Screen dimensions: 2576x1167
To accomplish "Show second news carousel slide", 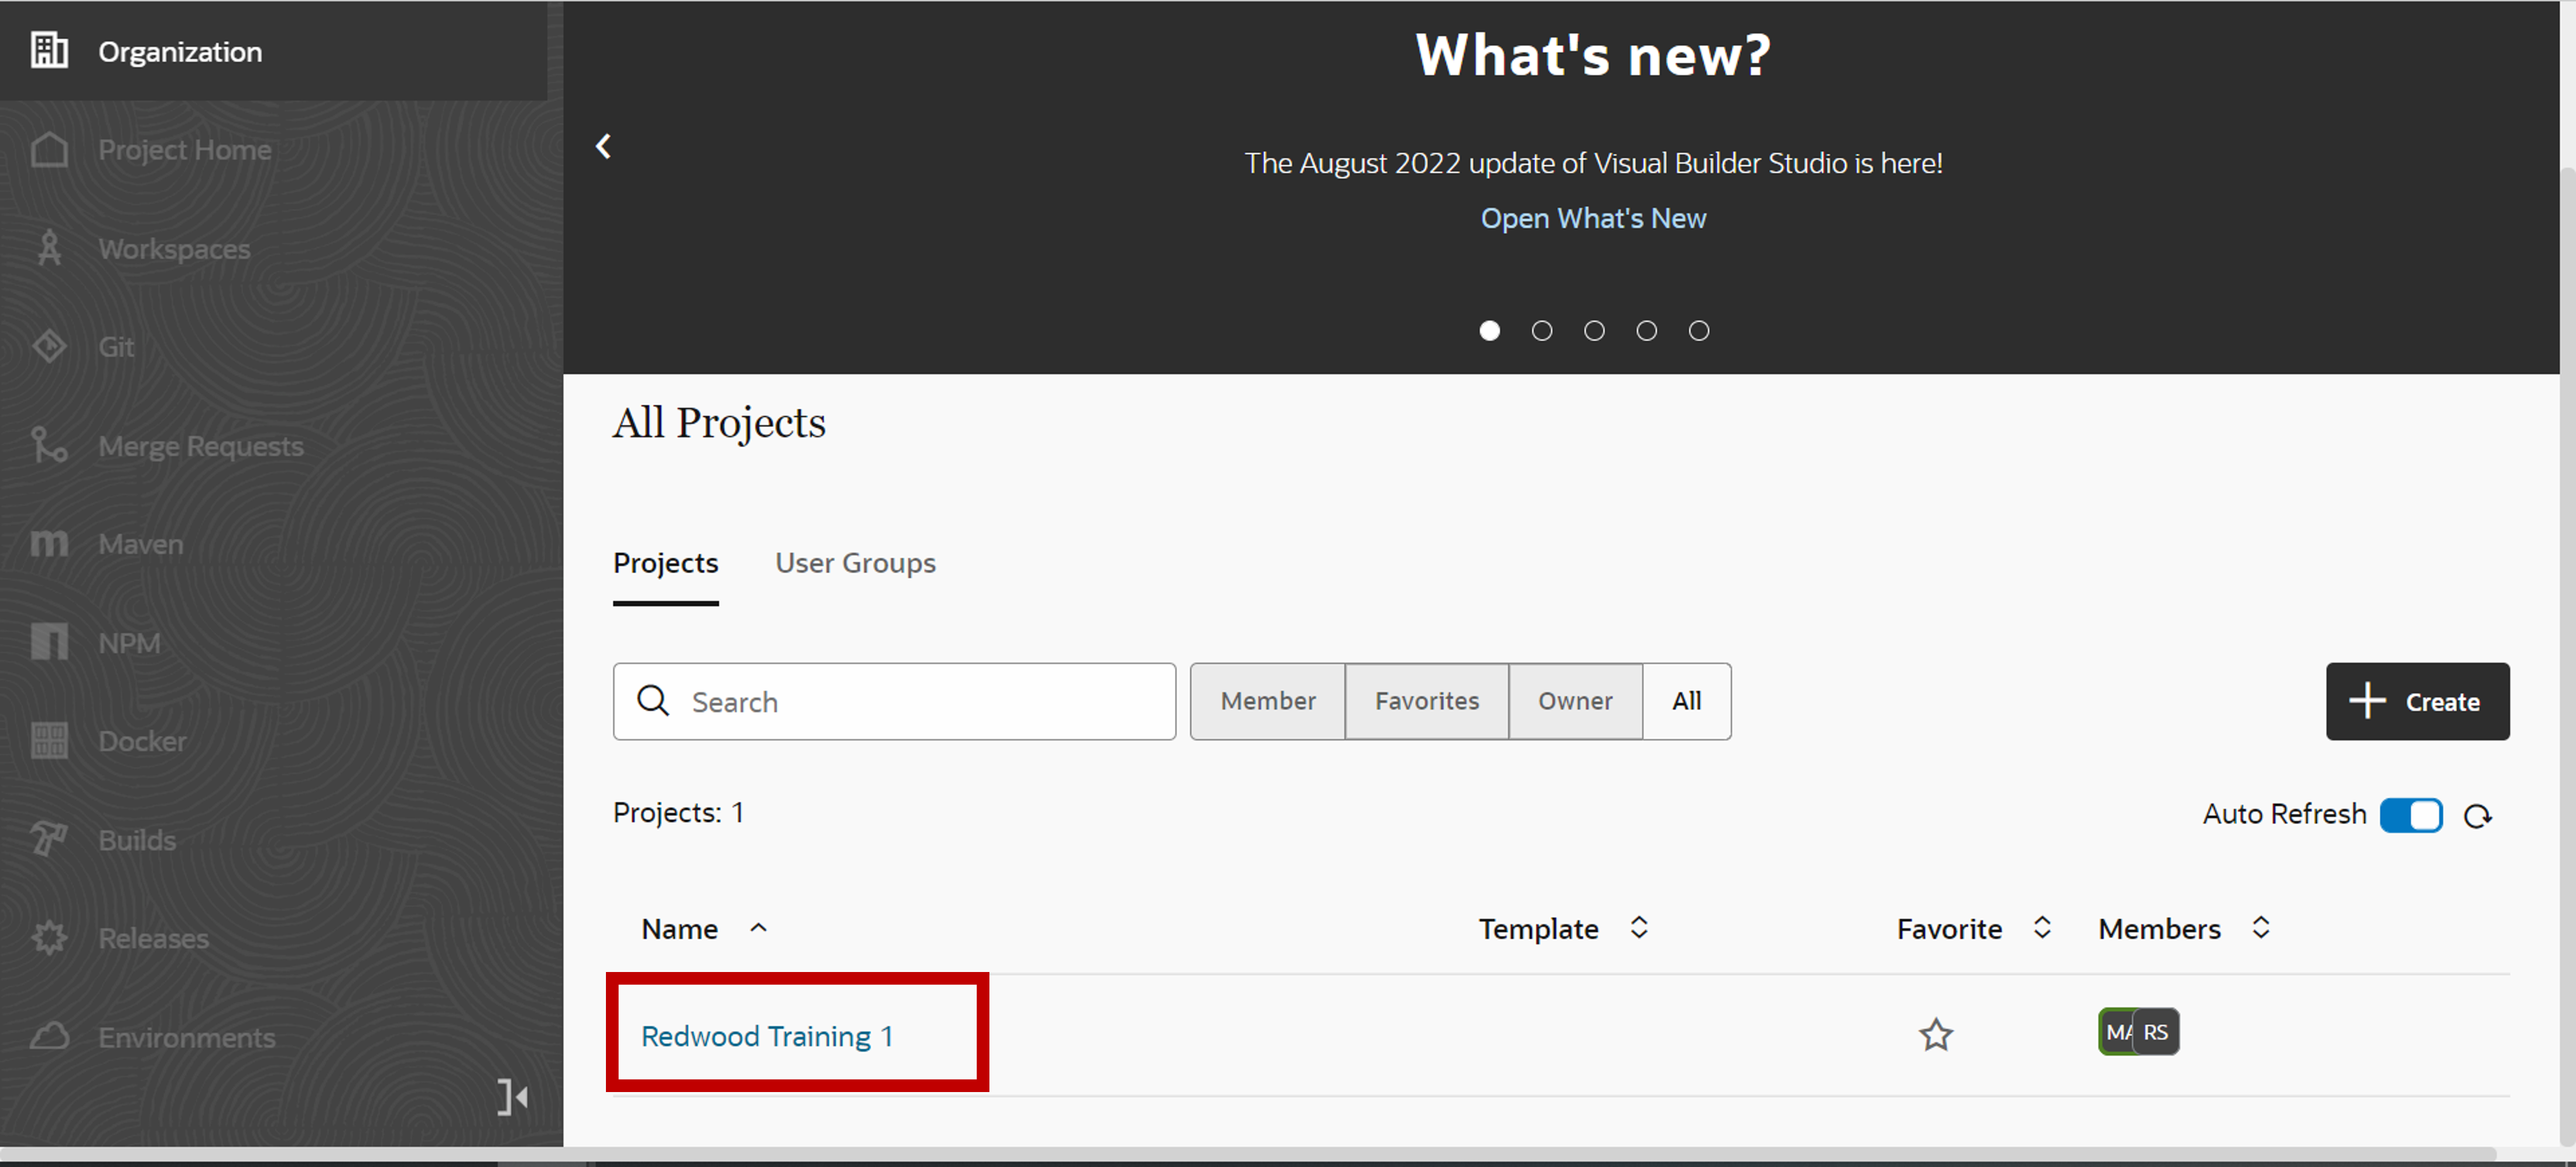I will click(x=1542, y=331).
